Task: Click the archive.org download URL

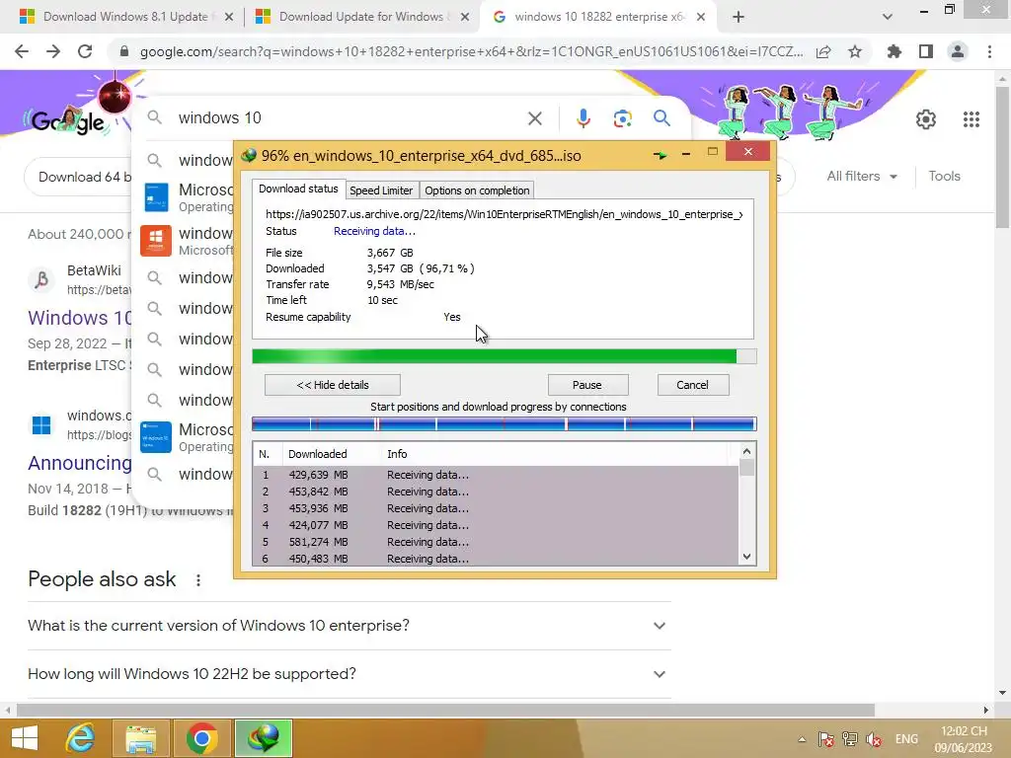Action: point(505,214)
